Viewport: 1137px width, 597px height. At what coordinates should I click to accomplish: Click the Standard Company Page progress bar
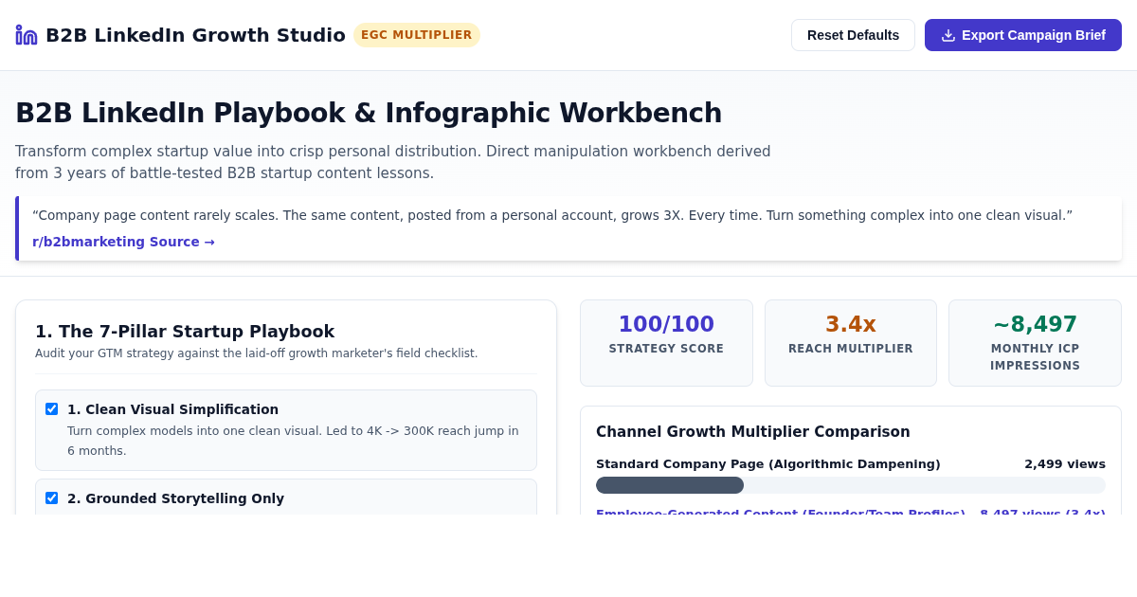pos(851,485)
